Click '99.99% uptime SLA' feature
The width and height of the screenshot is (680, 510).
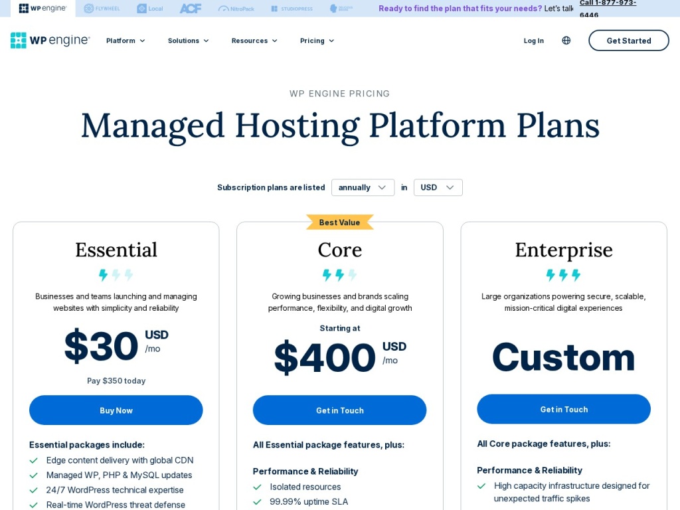click(309, 501)
